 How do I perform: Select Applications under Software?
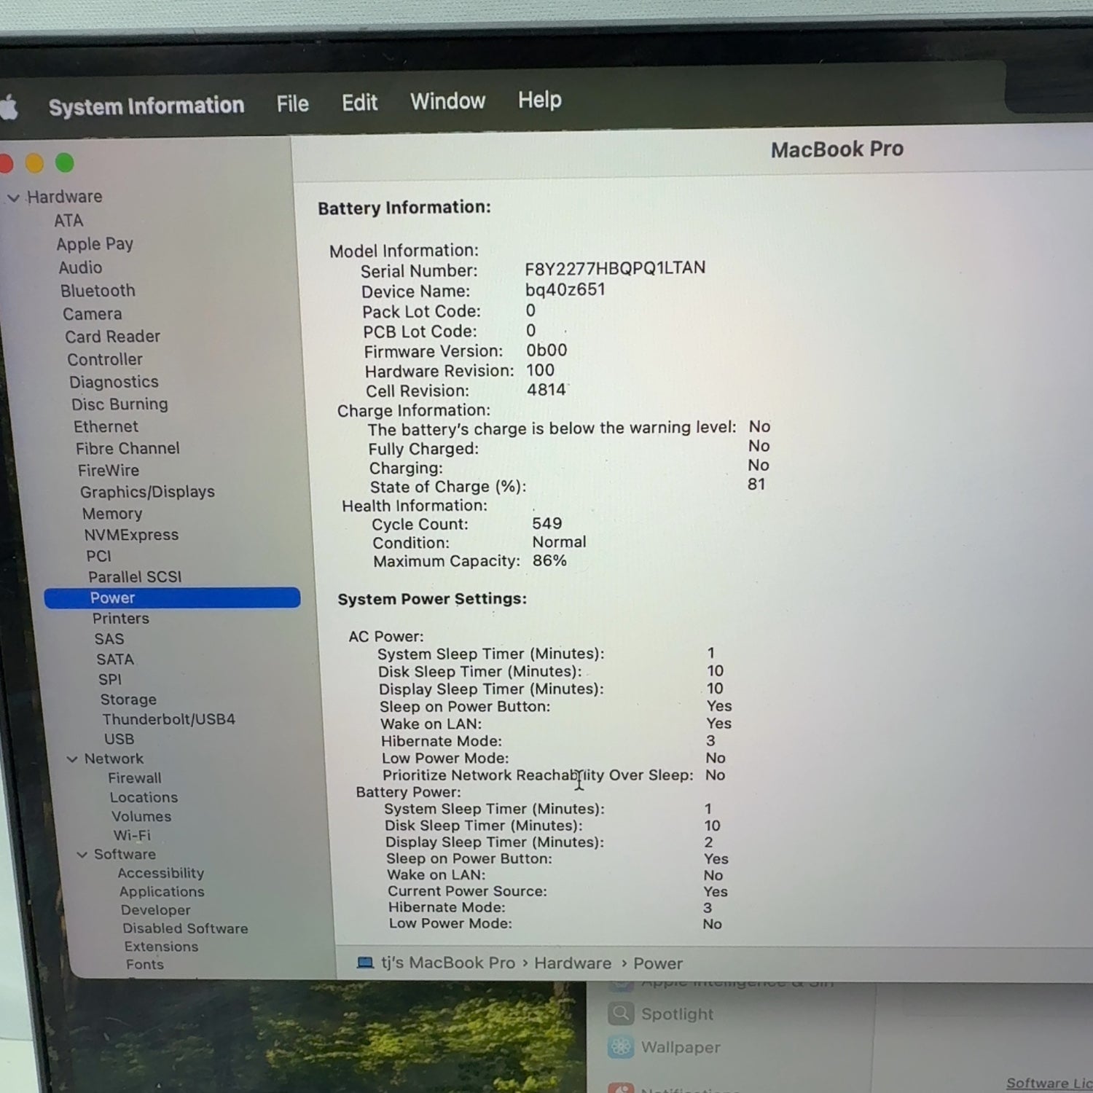coord(162,891)
